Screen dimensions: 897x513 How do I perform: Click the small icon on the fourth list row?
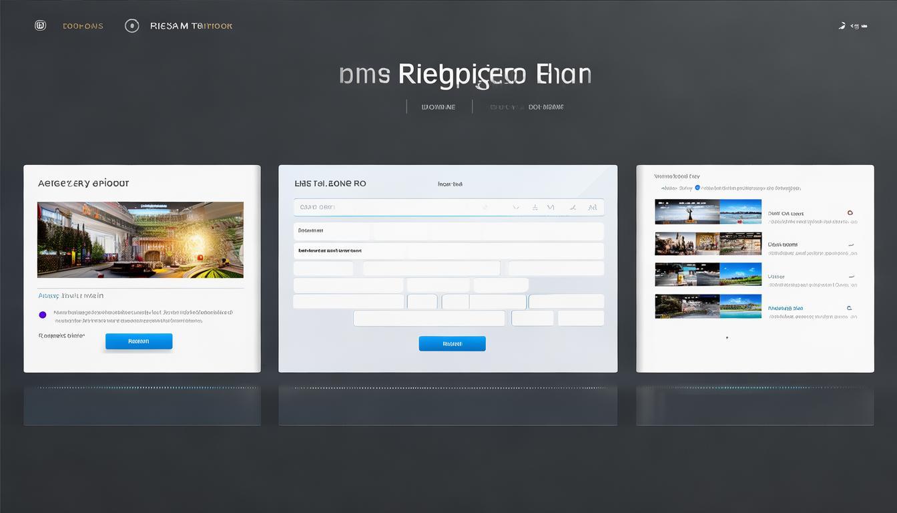pos(849,308)
